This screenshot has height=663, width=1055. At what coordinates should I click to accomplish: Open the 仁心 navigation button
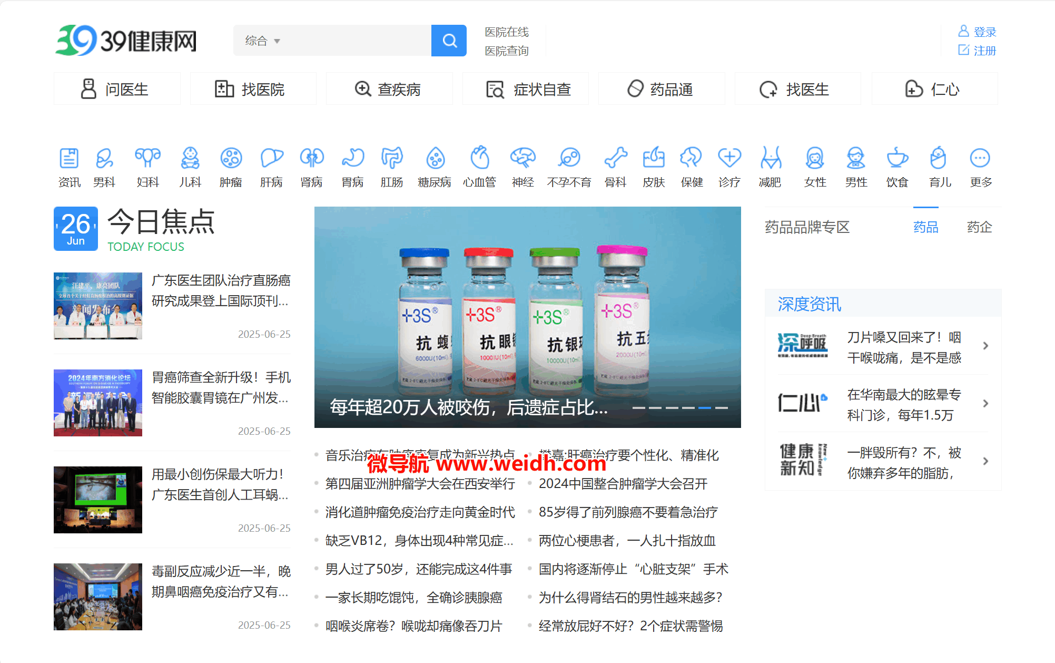click(x=934, y=89)
